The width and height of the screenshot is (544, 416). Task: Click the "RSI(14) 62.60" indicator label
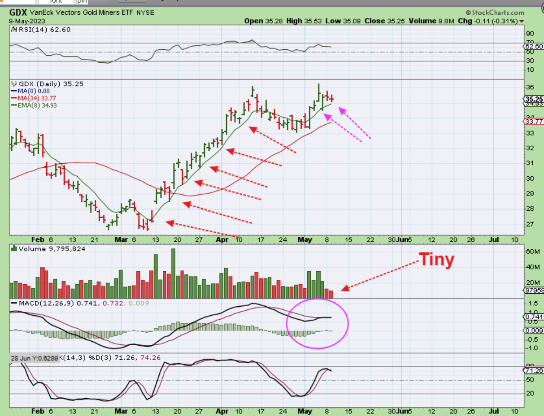click(44, 29)
